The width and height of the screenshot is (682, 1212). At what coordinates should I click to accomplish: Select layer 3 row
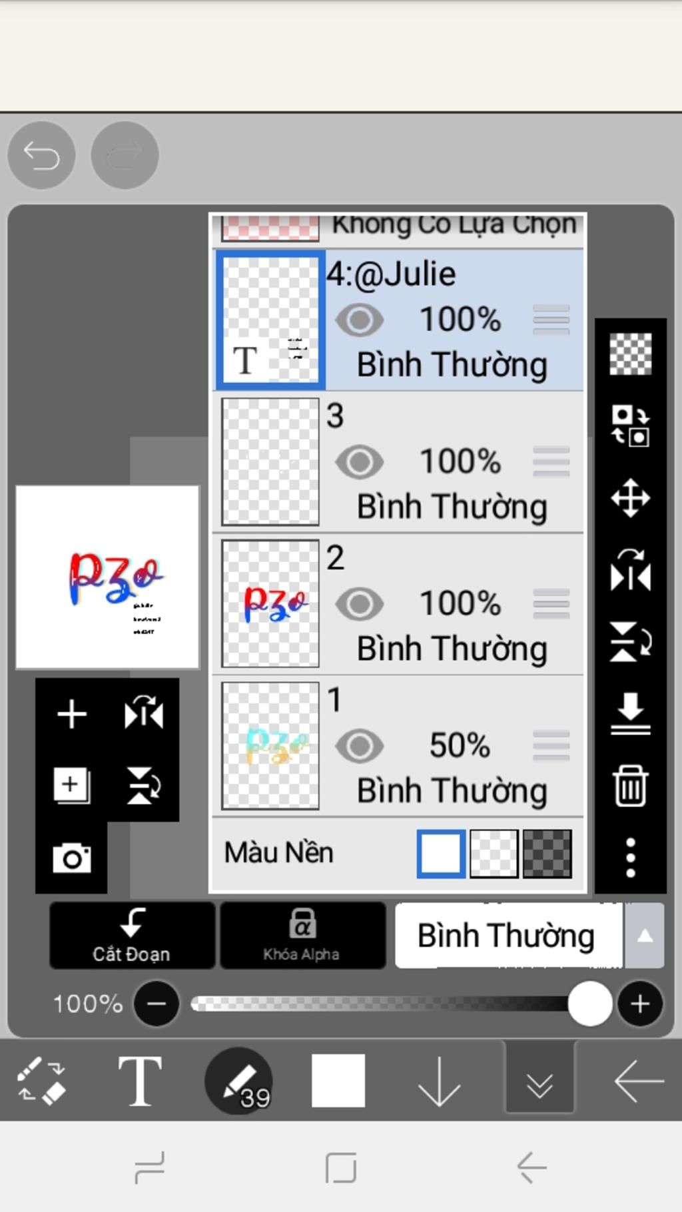pyautogui.click(x=398, y=461)
